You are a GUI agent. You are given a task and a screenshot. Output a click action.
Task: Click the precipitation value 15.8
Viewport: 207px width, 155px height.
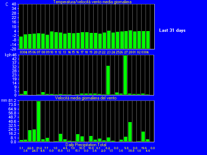60,151
